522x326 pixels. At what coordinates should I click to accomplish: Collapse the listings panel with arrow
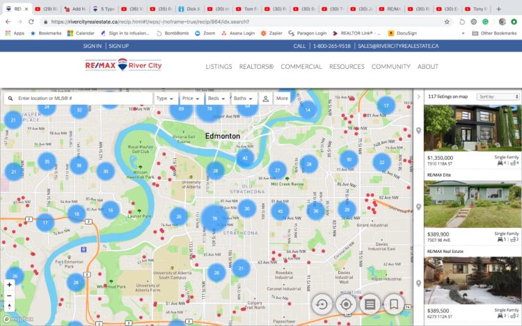418,97
